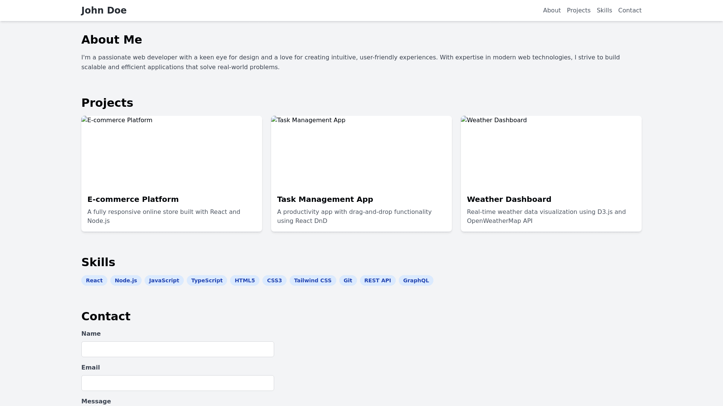Select the React skill tag
Screen dimensions: 723x406
[x=94, y=280]
